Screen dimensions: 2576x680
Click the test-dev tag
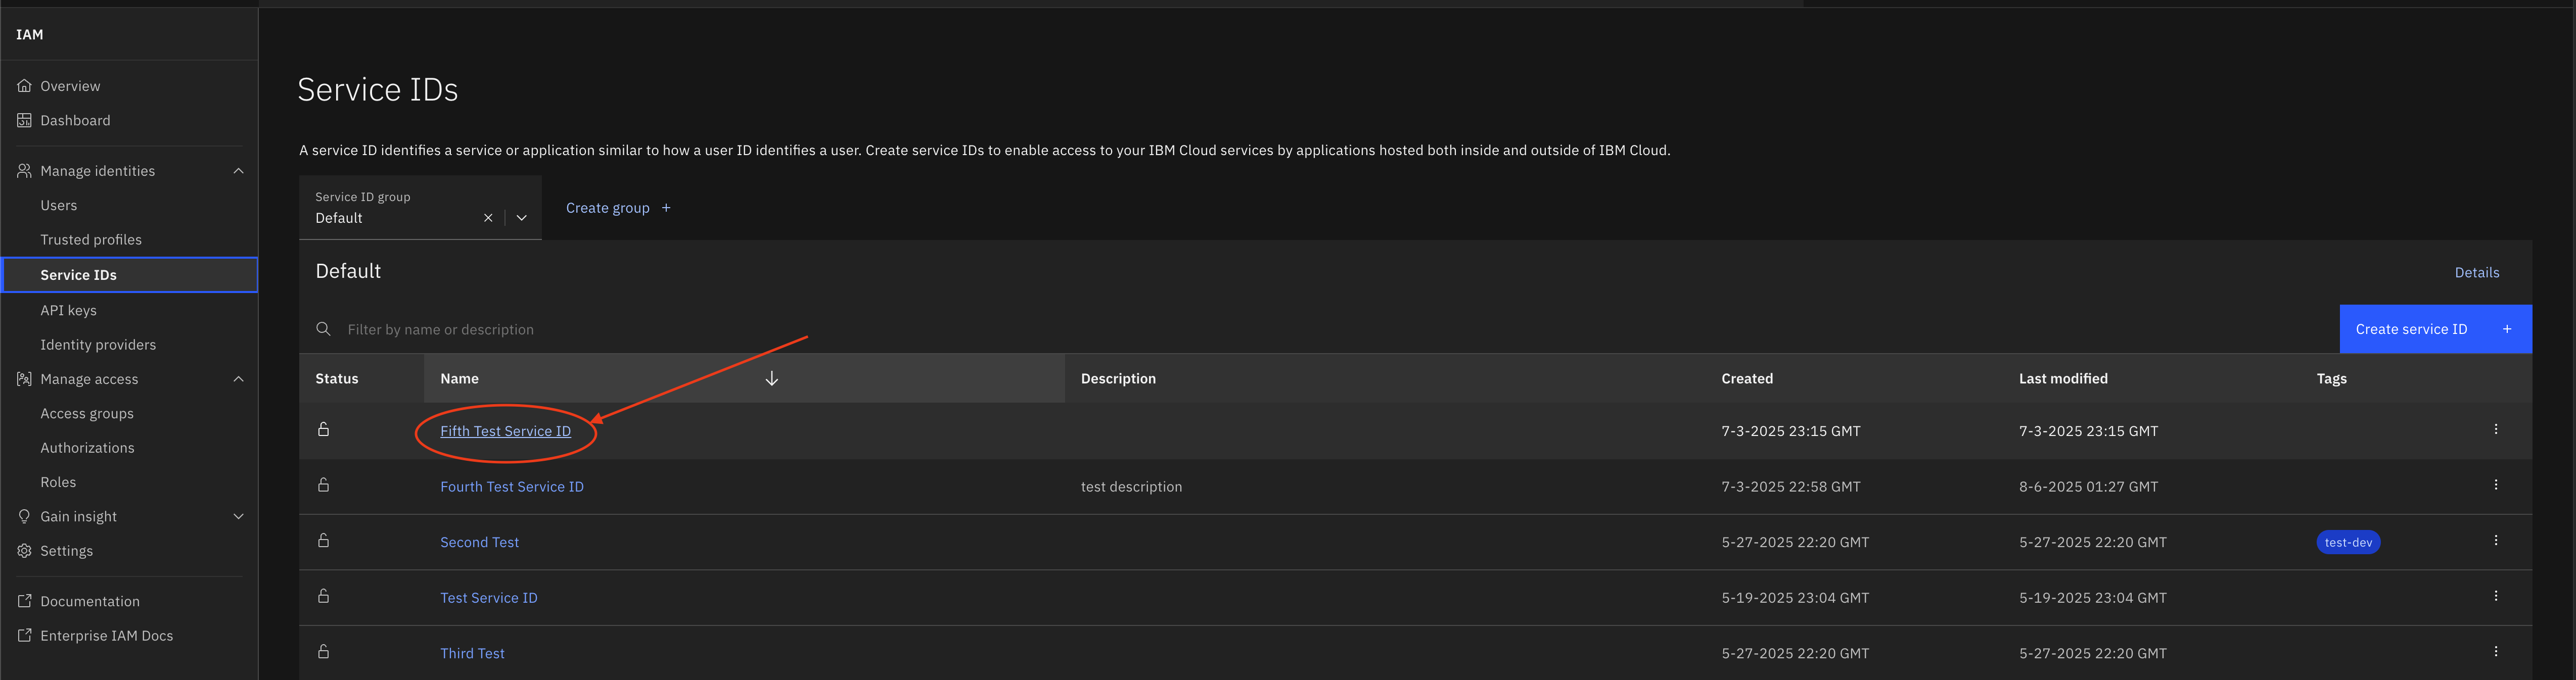[x=2348, y=542]
